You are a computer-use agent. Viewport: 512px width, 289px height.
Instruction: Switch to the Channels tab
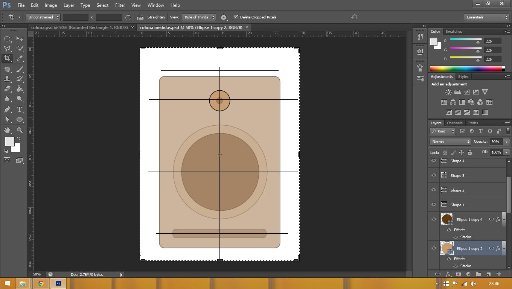point(454,123)
